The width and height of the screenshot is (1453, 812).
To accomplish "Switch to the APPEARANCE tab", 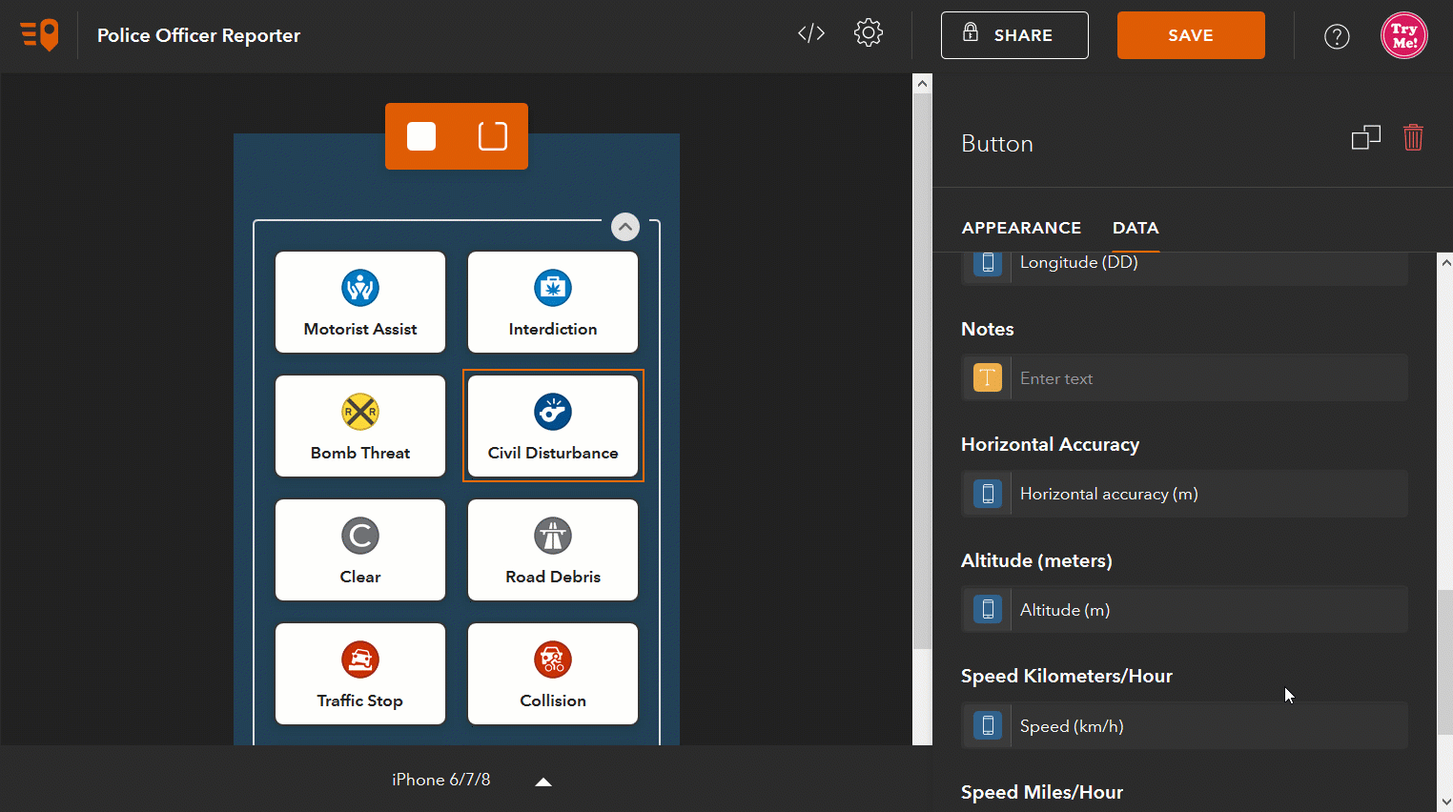I will pos(1021,228).
